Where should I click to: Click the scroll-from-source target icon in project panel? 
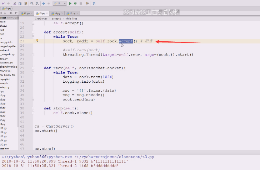1,13
